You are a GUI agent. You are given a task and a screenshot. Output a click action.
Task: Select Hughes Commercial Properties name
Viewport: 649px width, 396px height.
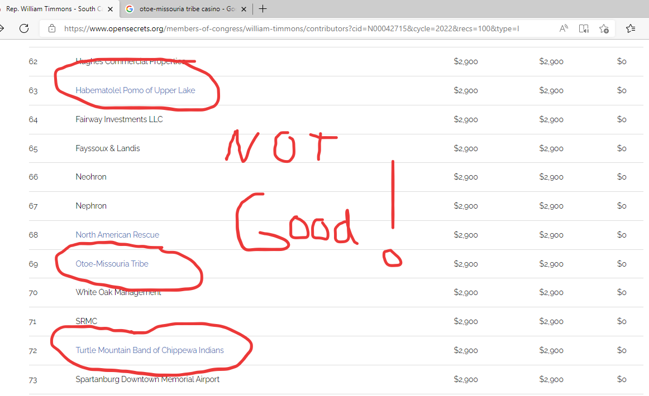pos(130,61)
